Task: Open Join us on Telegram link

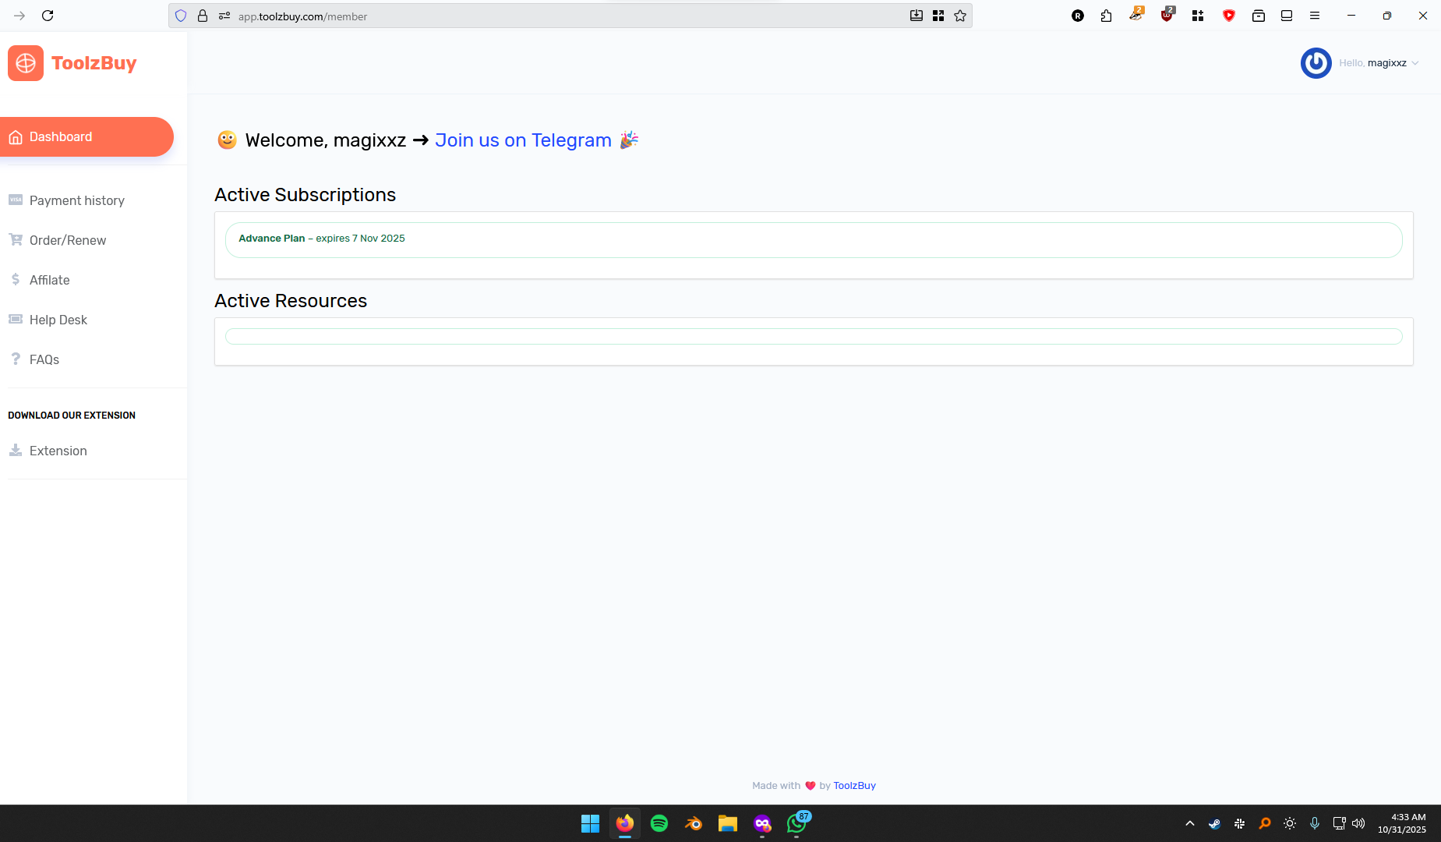Action: [x=522, y=140]
